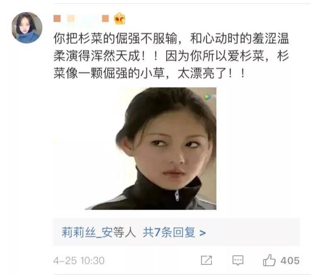Image resolution: width=311 pixels, height=275 pixels.
Task: Expand replies using the > chevron
Action: [x=202, y=233]
